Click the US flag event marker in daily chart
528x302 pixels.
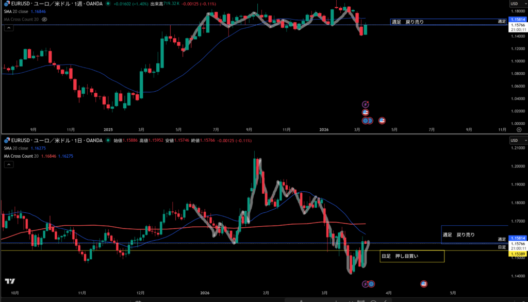click(424, 283)
